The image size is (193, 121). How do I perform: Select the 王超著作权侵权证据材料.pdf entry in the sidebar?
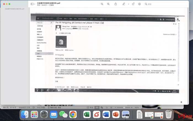pos(14,9)
